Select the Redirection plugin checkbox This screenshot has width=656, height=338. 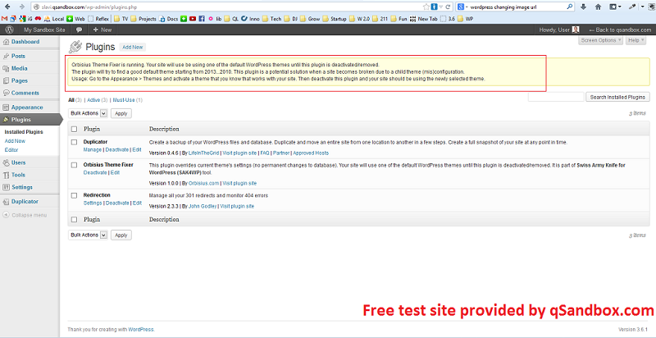click(x=75, y=195)
